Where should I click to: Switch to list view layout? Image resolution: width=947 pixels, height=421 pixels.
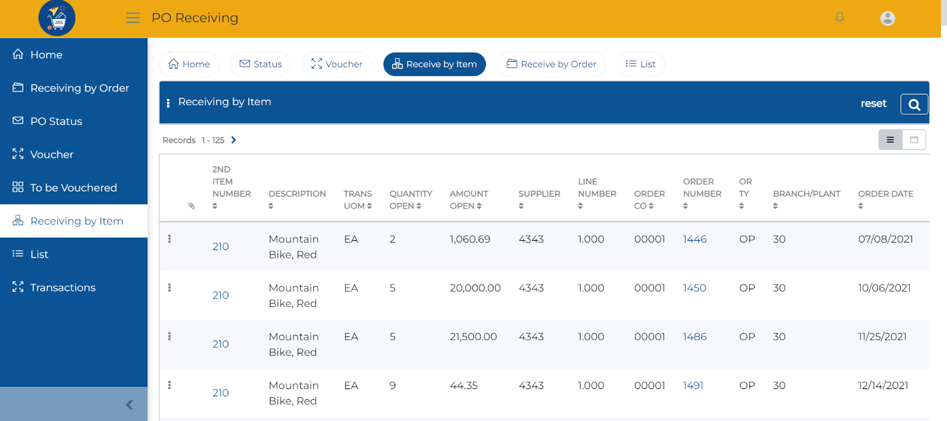tap(890, 140)
